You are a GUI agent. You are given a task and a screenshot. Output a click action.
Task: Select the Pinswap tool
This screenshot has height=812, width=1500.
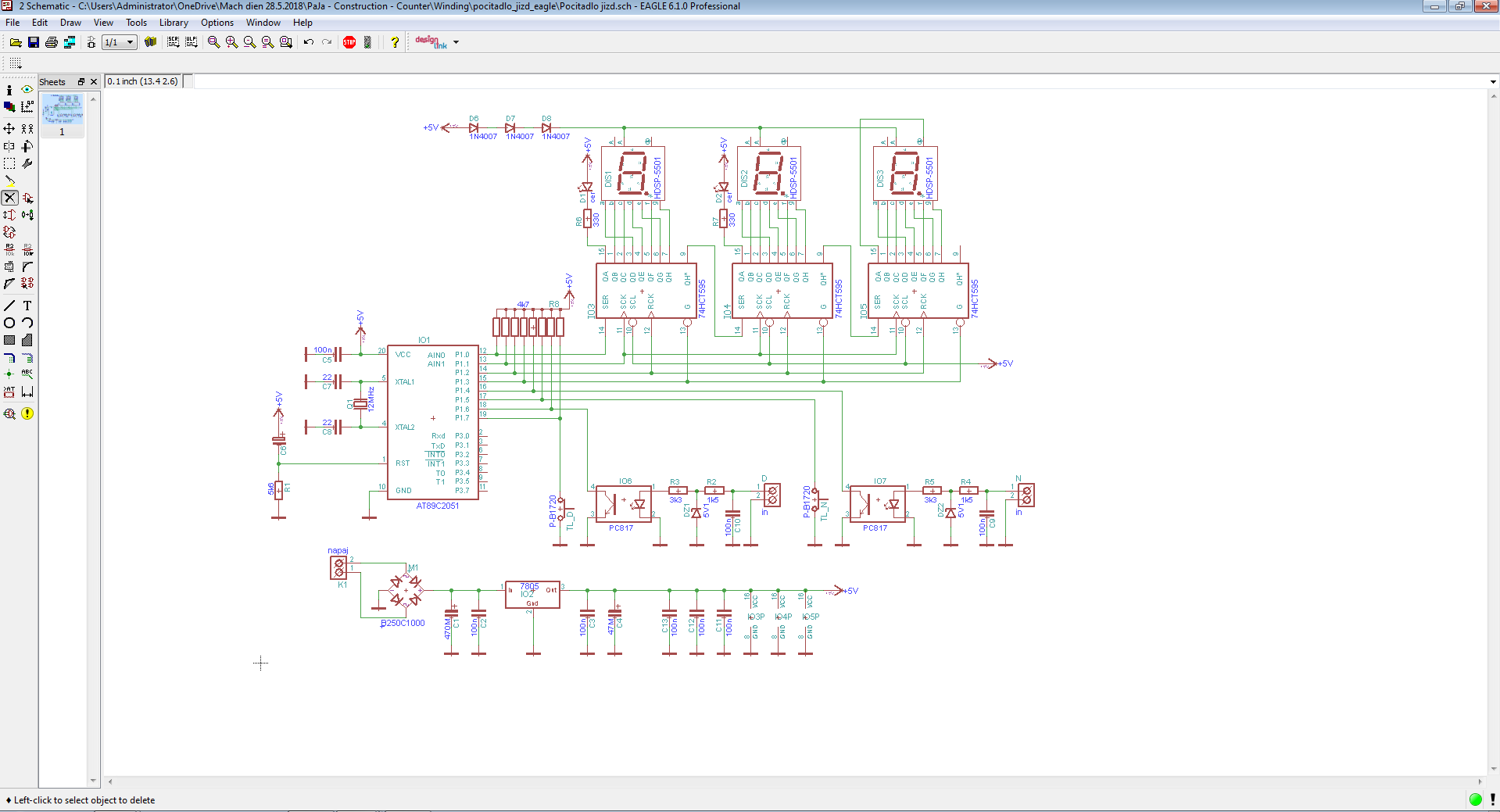coord(9,215)
